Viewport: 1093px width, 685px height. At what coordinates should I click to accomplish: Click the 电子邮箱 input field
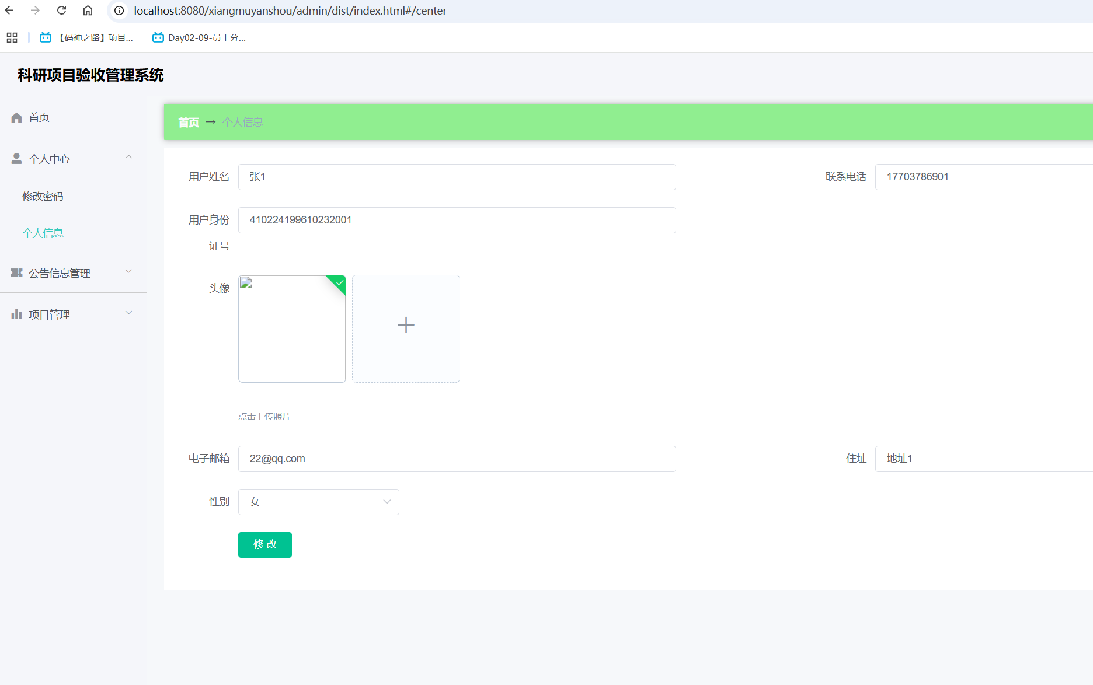coord(457,459)
